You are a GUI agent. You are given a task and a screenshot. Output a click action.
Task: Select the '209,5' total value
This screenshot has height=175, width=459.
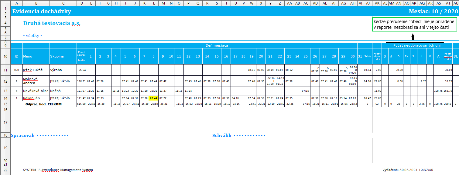pos(447,104)
